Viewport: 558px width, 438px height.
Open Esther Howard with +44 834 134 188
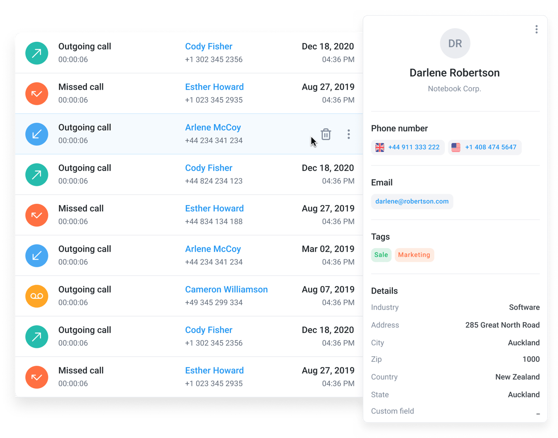[214, 209]
